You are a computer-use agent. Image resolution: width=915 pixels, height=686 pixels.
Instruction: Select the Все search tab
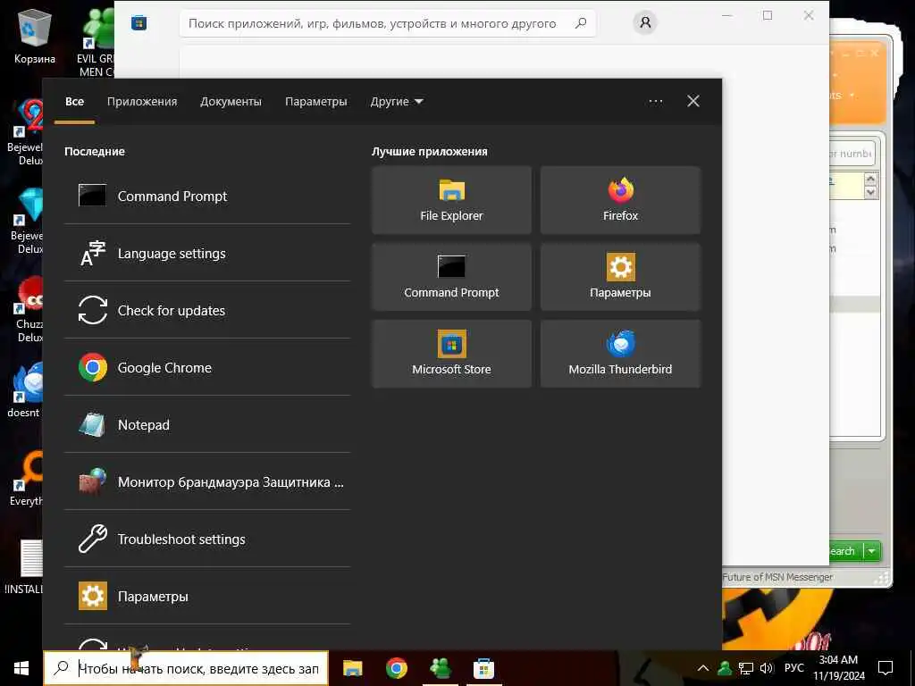tap(75, 102)
